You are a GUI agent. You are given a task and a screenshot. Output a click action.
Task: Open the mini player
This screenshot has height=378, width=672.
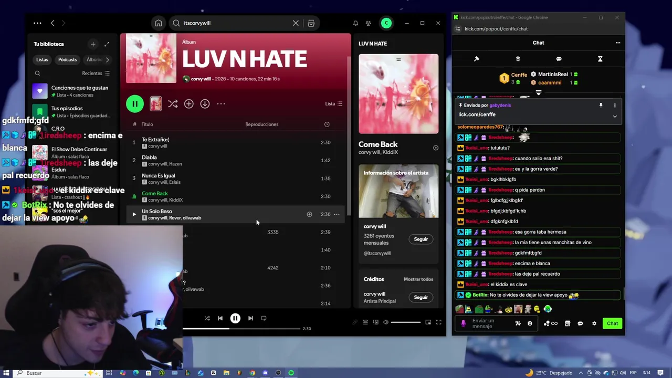[428, 322]
